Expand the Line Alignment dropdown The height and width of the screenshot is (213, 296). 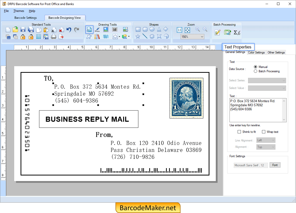click(266, 140)
